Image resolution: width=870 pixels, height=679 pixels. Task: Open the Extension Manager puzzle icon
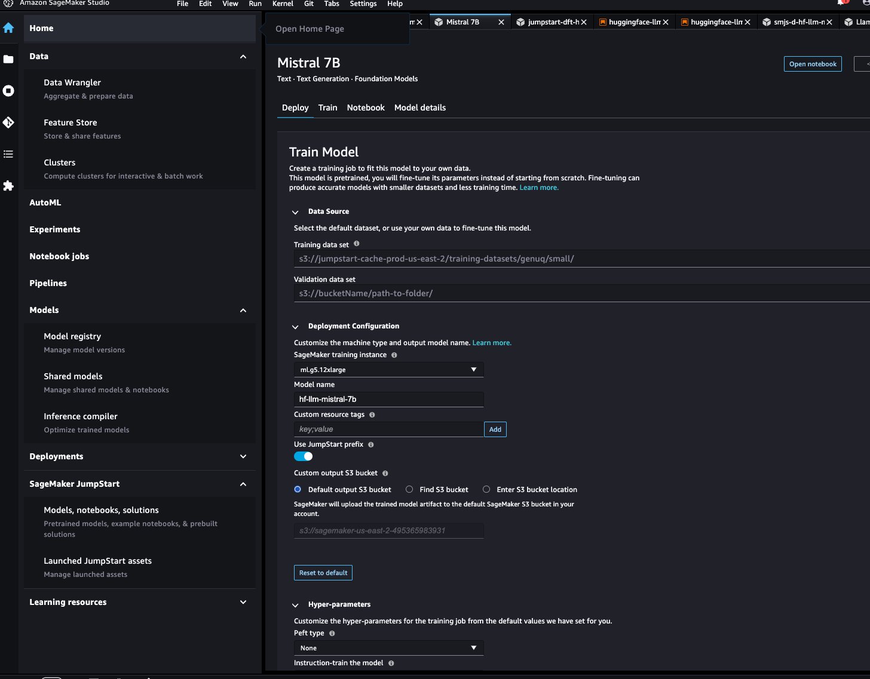tap(8, 186)
